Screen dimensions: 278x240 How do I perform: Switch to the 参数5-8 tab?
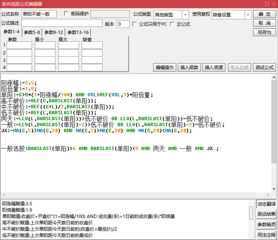click(x=32, y=32)
